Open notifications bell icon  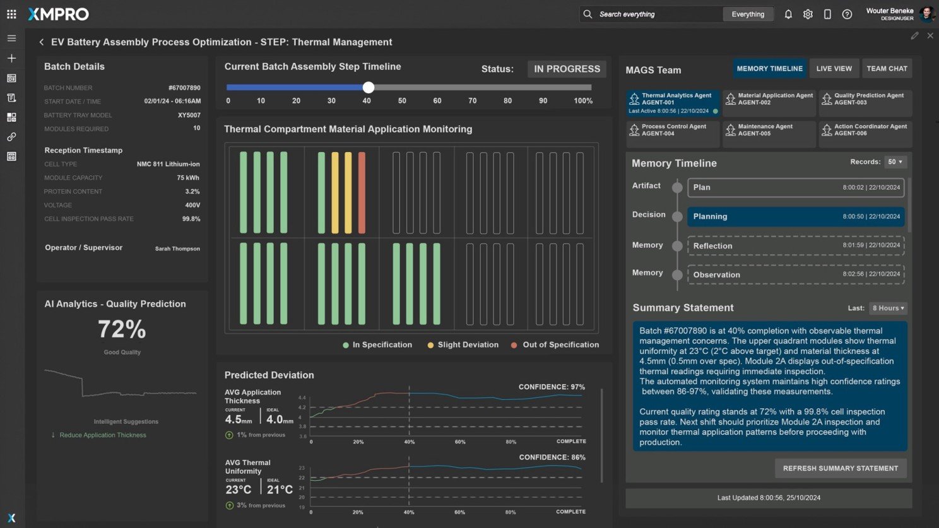[x=788, y=15]
